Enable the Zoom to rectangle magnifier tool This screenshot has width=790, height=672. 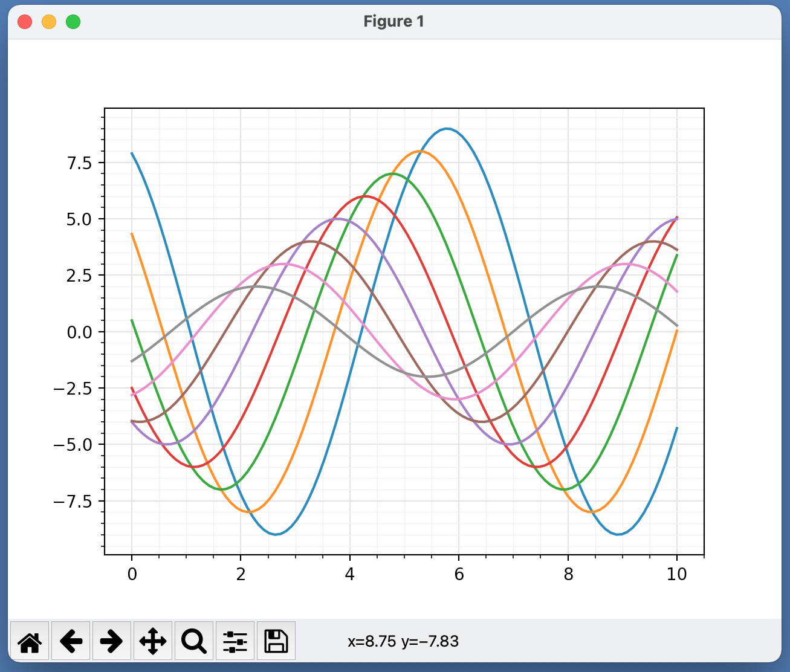(193, 641)
